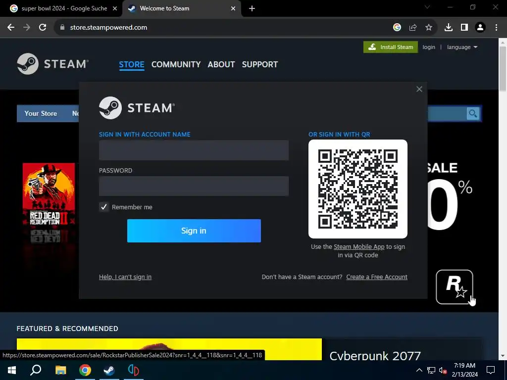Go back with the browser back arrow
The image size is (507, 380).
coord(11,28)
